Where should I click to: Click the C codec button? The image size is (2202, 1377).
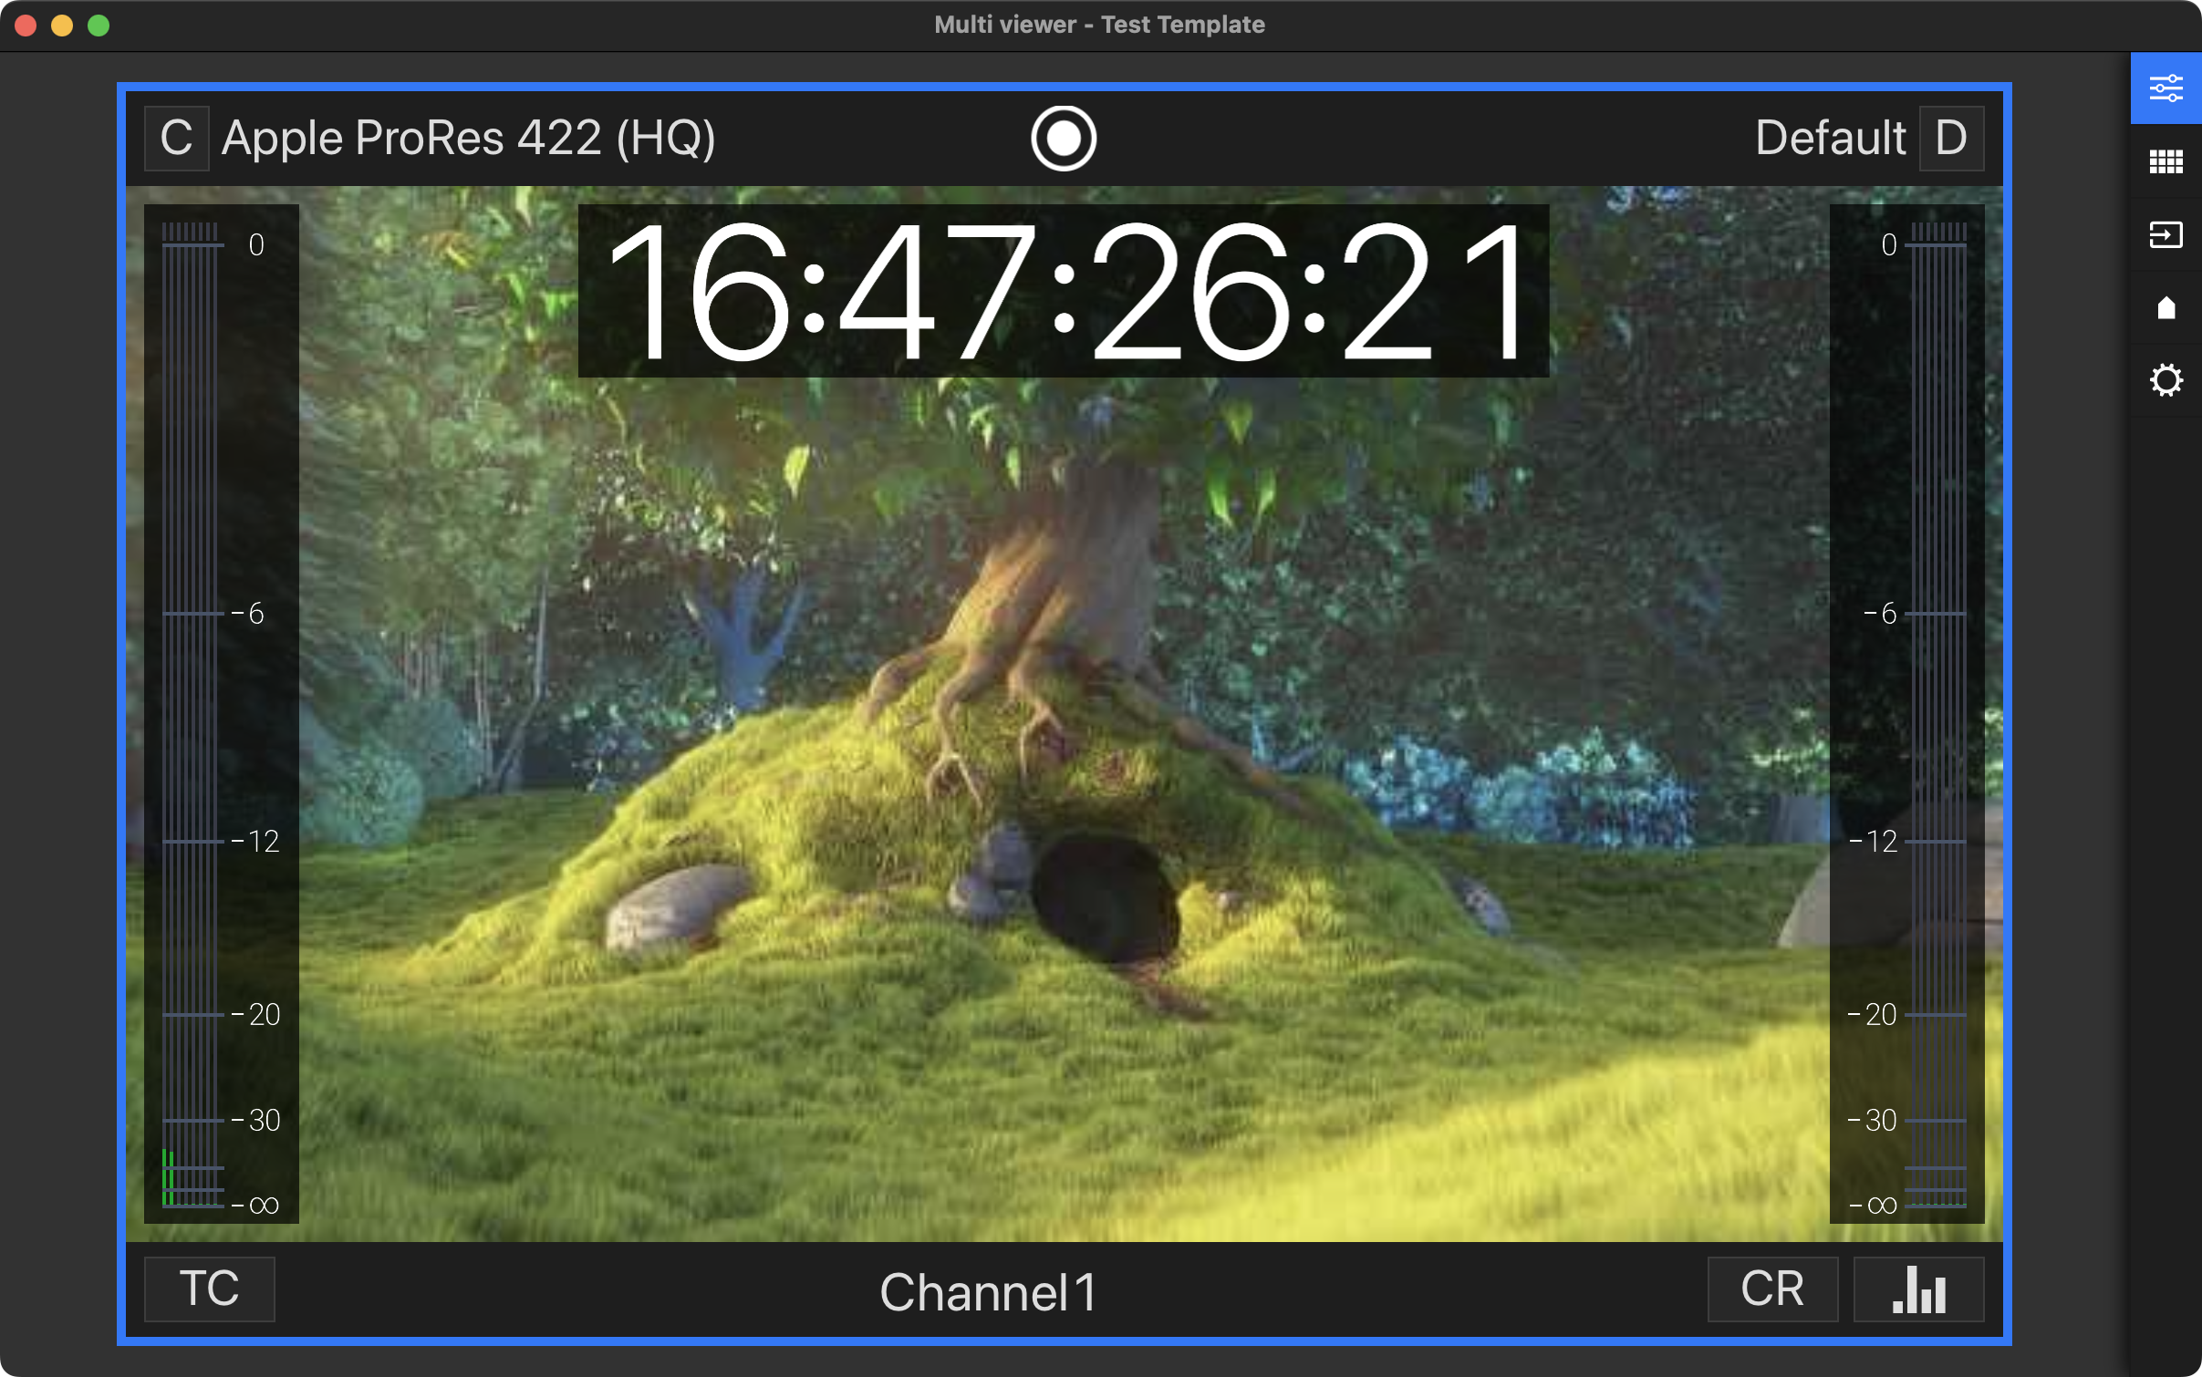point(177,139)
